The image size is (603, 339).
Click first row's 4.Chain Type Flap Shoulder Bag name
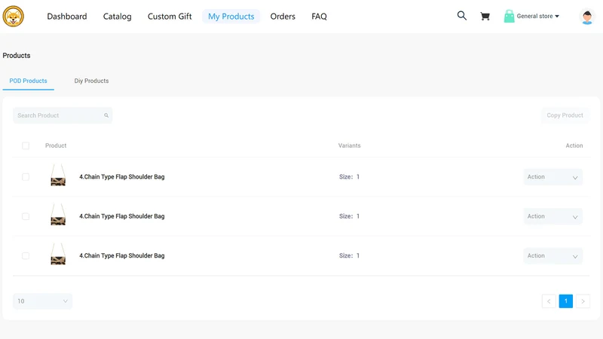pyautogui.click(x=122, y=177)
